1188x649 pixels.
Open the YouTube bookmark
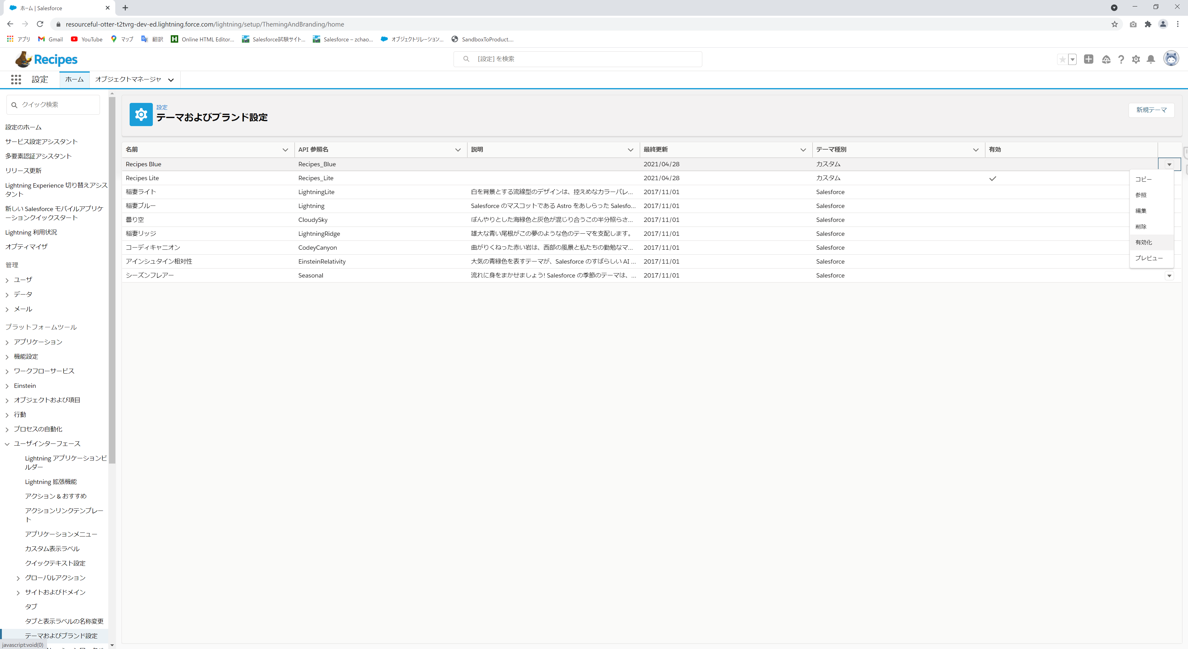click(x=87, y=39)
